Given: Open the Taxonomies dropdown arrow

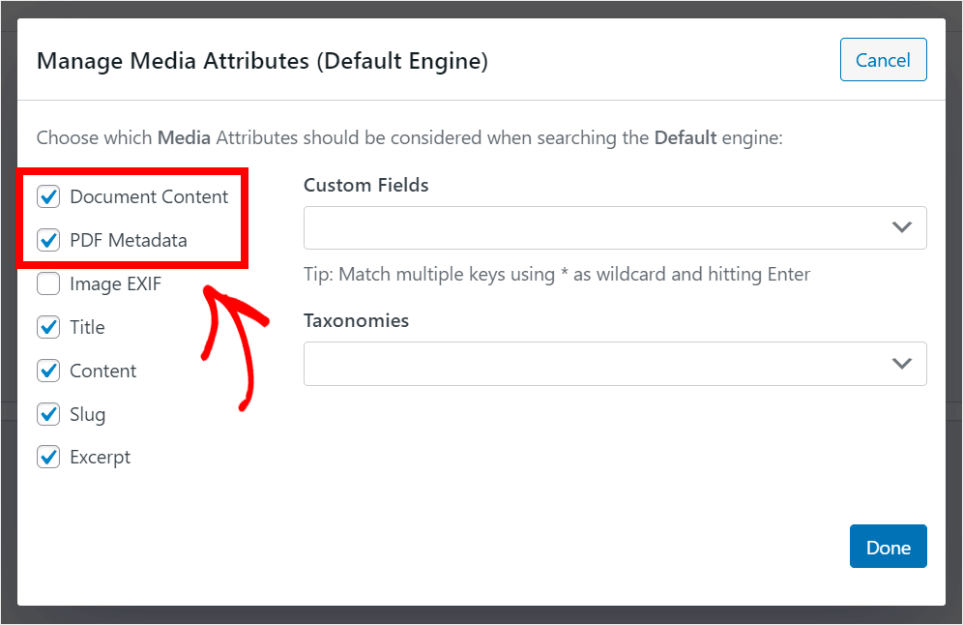Looking at the screenshot, I should point(901,363).
